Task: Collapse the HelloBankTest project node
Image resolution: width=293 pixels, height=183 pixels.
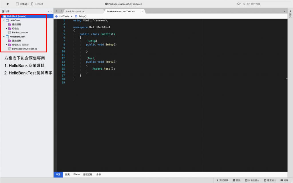Action: coord(4,36)
